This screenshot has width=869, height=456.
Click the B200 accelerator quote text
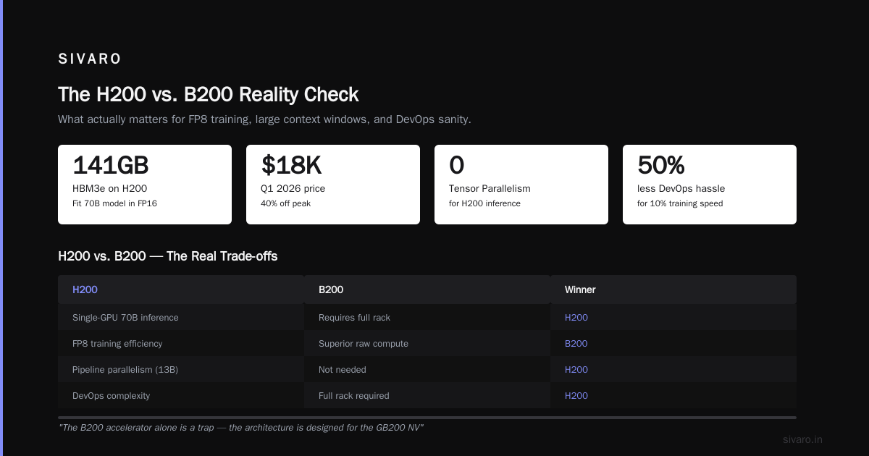click(240, 428)
